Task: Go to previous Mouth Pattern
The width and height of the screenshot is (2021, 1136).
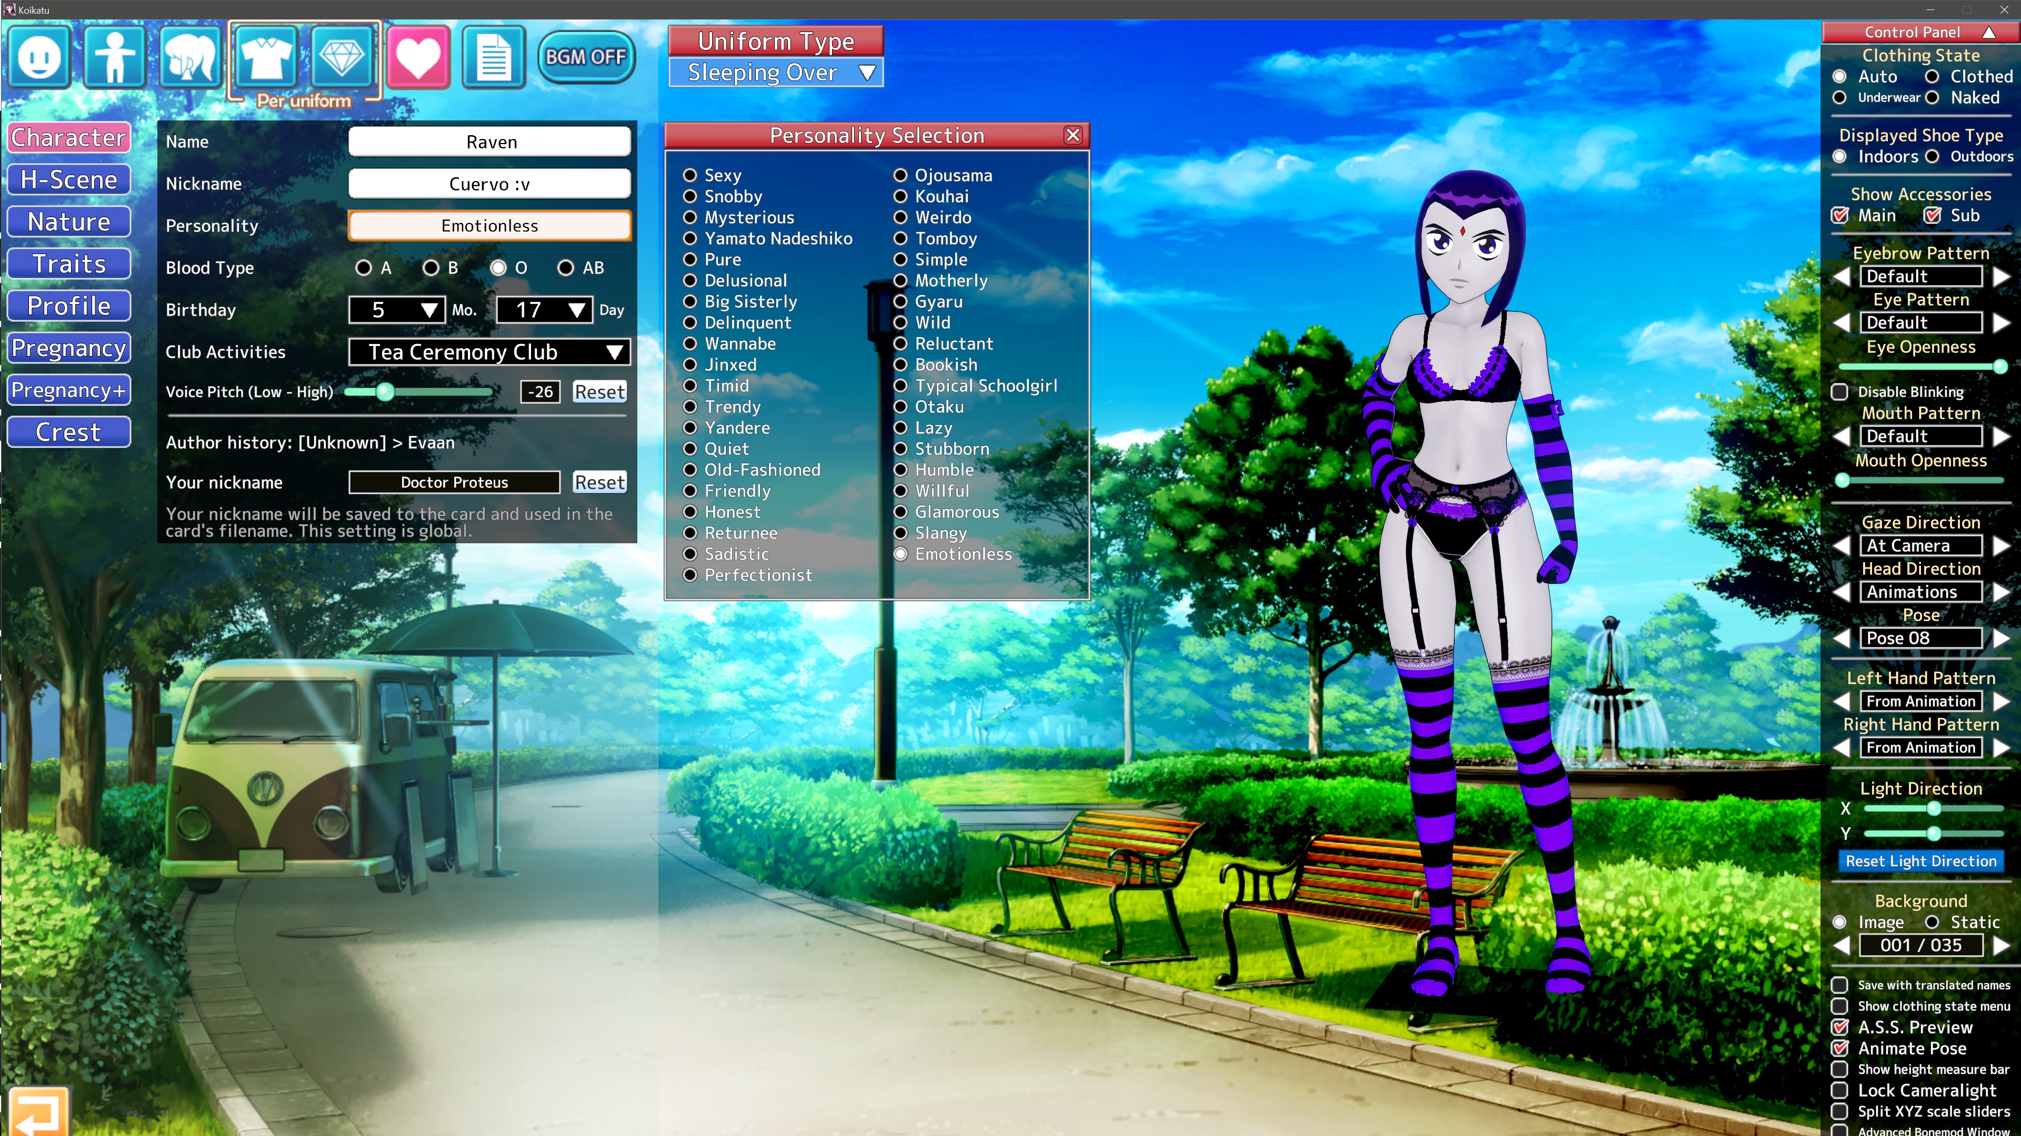Action: point(1842,436)
